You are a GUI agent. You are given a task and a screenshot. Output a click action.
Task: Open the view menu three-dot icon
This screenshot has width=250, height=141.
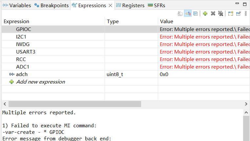[246, 14]
